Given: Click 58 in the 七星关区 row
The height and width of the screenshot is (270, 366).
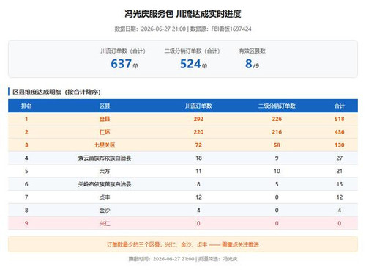Looking at the screenshot, I should click(x=277, y=145).
